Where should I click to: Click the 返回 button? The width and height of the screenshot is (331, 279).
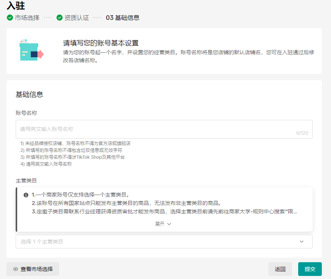pyautogui.click(x=280, y=269)
